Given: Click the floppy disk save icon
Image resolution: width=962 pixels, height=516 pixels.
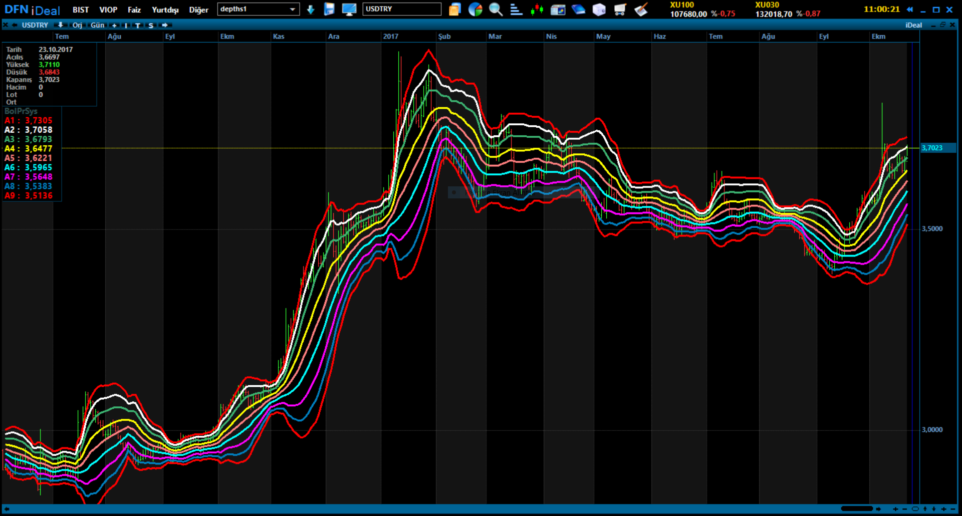Looking at the screenshot, I should tap(329, 9).
